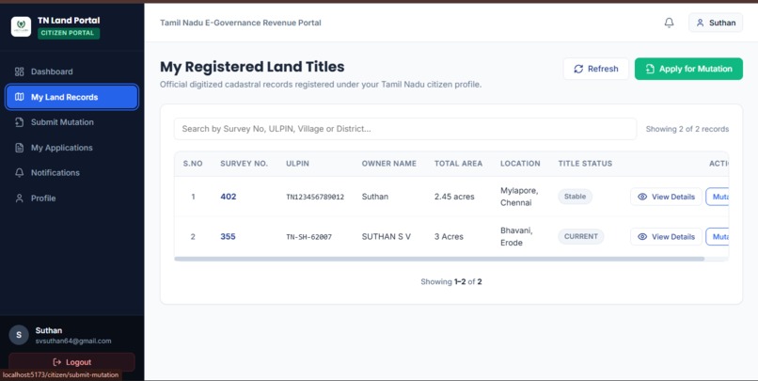Click the Mutate button for survey 402
758x381 pixels.
[x=718, y=197]
